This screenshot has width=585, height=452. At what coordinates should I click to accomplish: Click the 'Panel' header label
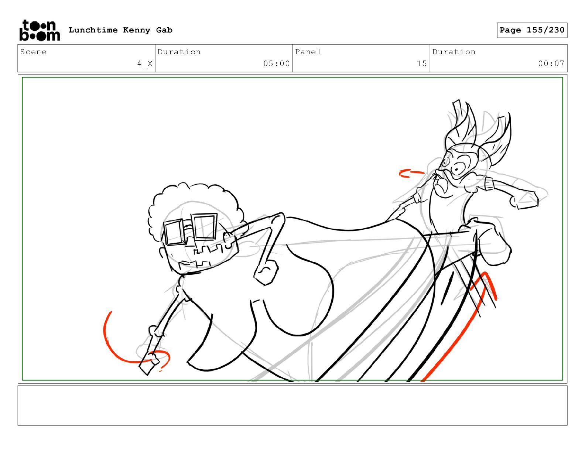click(x=308, y=52)
